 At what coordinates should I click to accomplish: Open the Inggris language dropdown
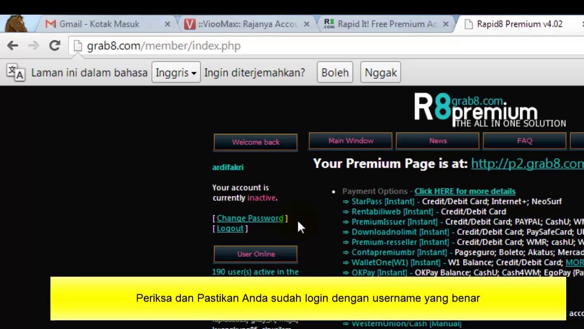click(176, 73)
